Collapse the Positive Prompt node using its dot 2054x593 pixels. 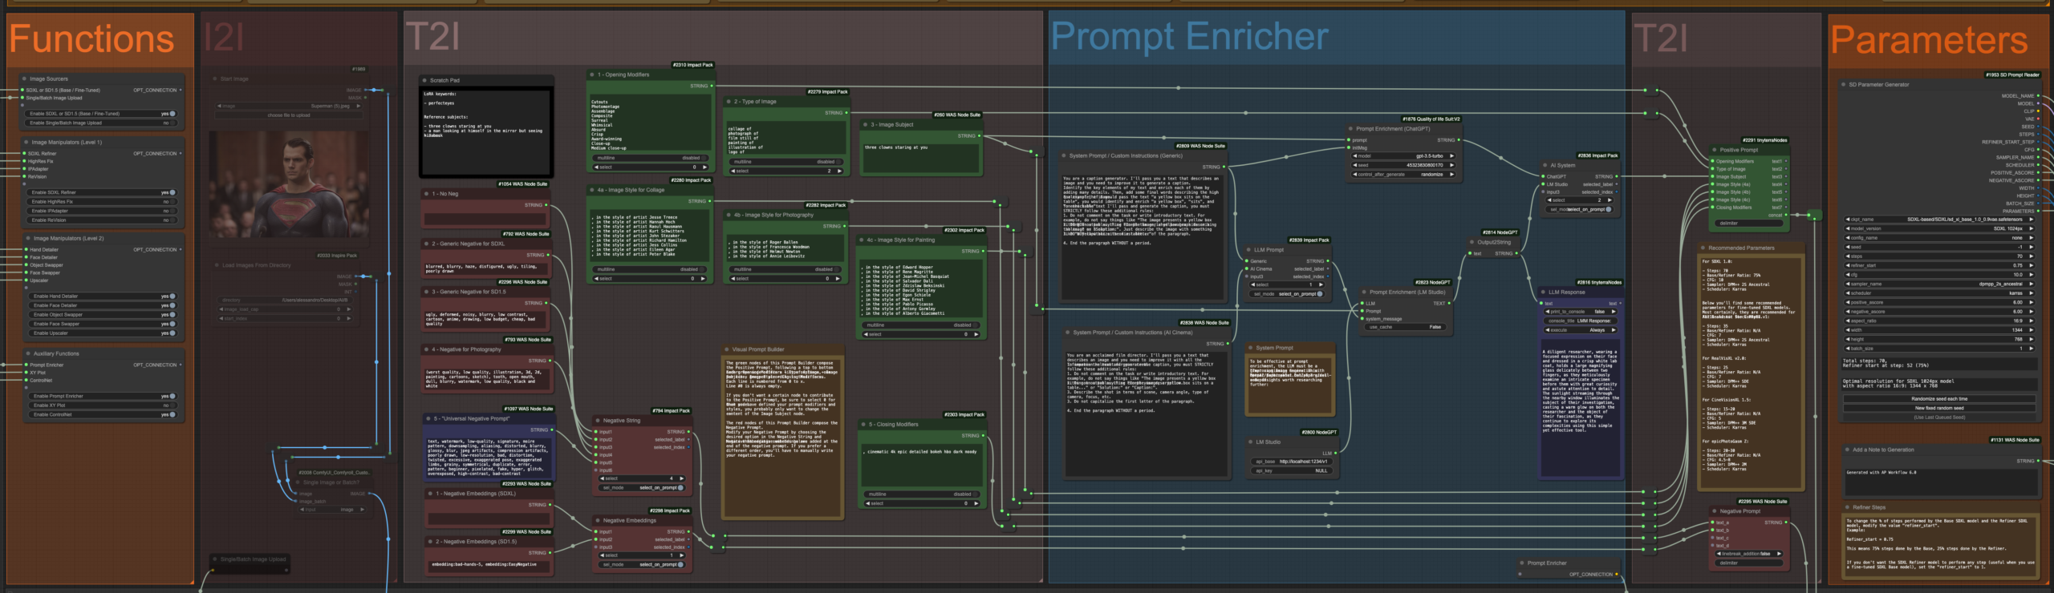point(1713,150)
